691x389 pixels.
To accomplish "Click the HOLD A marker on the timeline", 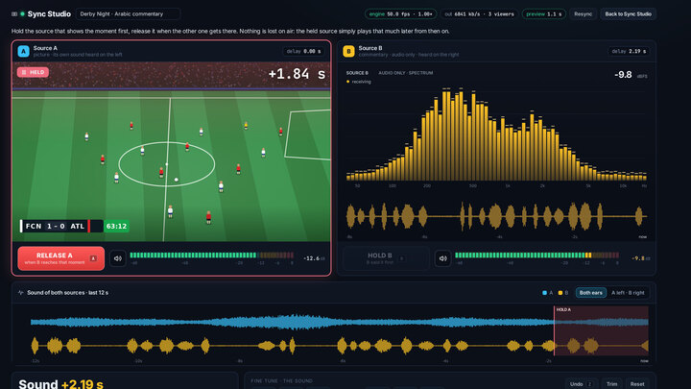I will pyautogui.click(x=563, y=309).
